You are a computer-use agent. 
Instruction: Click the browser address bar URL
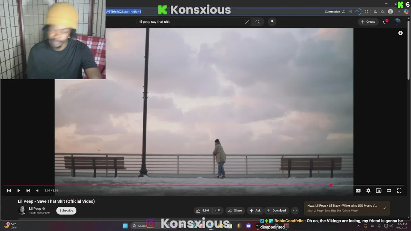123,12
